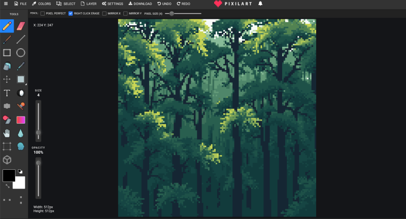Screen dimensions: 406x219
Task: Toggle the Mirror Y checkbox
Action: click(x=125, y=13)
